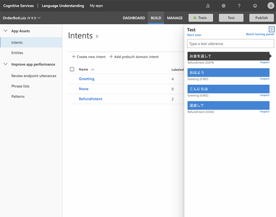Open settings gear icon in header
Screen dimensions: 276x217
(224, 6)
